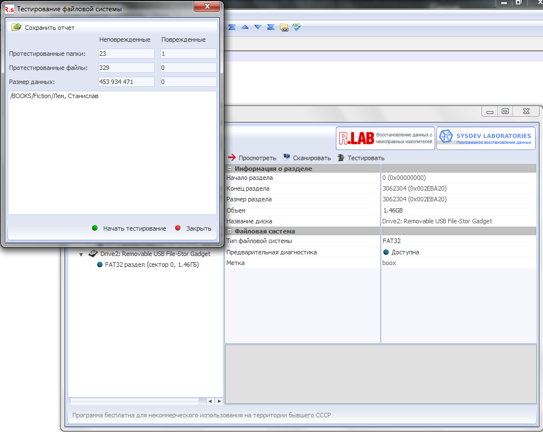Open the R.LAB data recovery banner

pos(386,138)
